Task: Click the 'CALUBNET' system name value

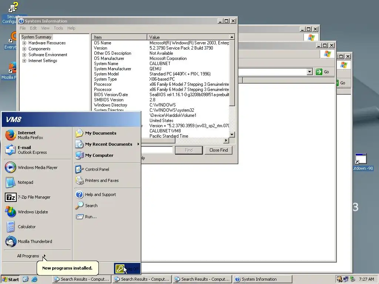Action: [x=160, y=64]
